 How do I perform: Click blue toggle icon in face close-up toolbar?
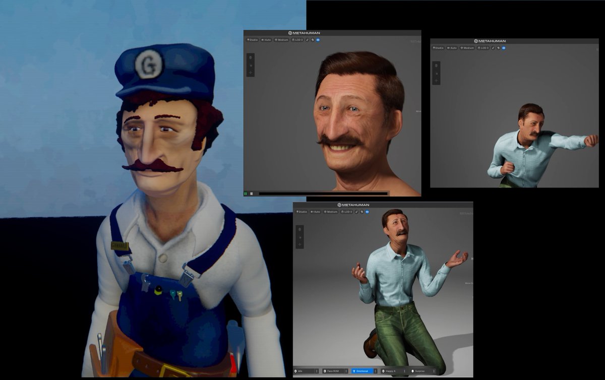coord(318,40)
